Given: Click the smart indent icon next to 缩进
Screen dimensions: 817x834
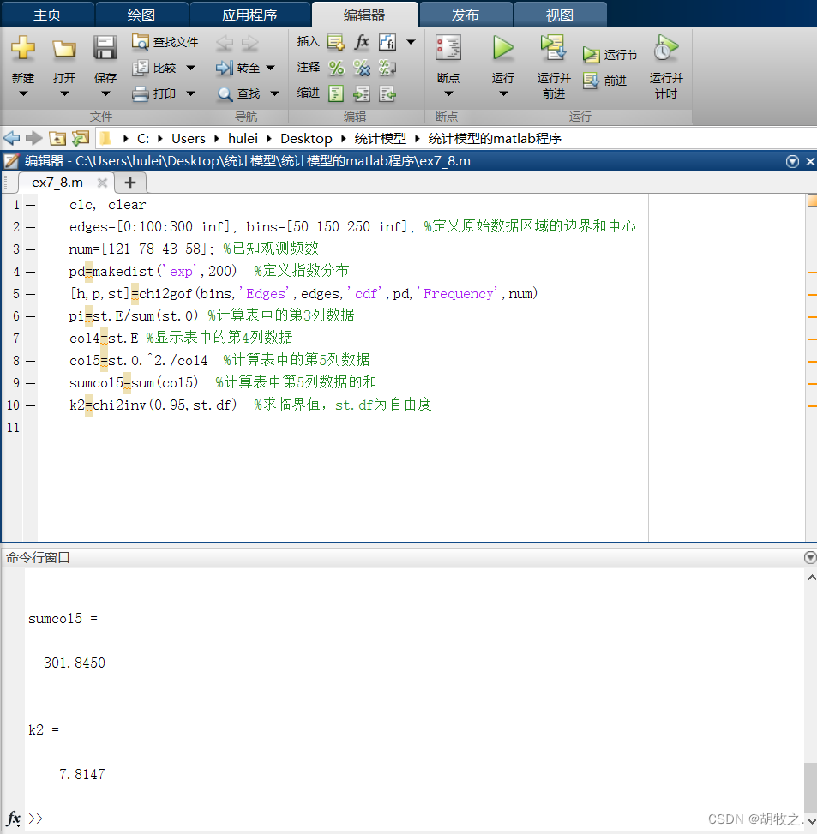Looking at the screenshot, I should [x=336, y=93].
